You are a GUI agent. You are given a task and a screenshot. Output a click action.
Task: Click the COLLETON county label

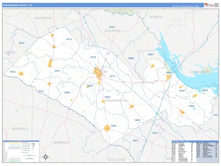click(117, 160)
